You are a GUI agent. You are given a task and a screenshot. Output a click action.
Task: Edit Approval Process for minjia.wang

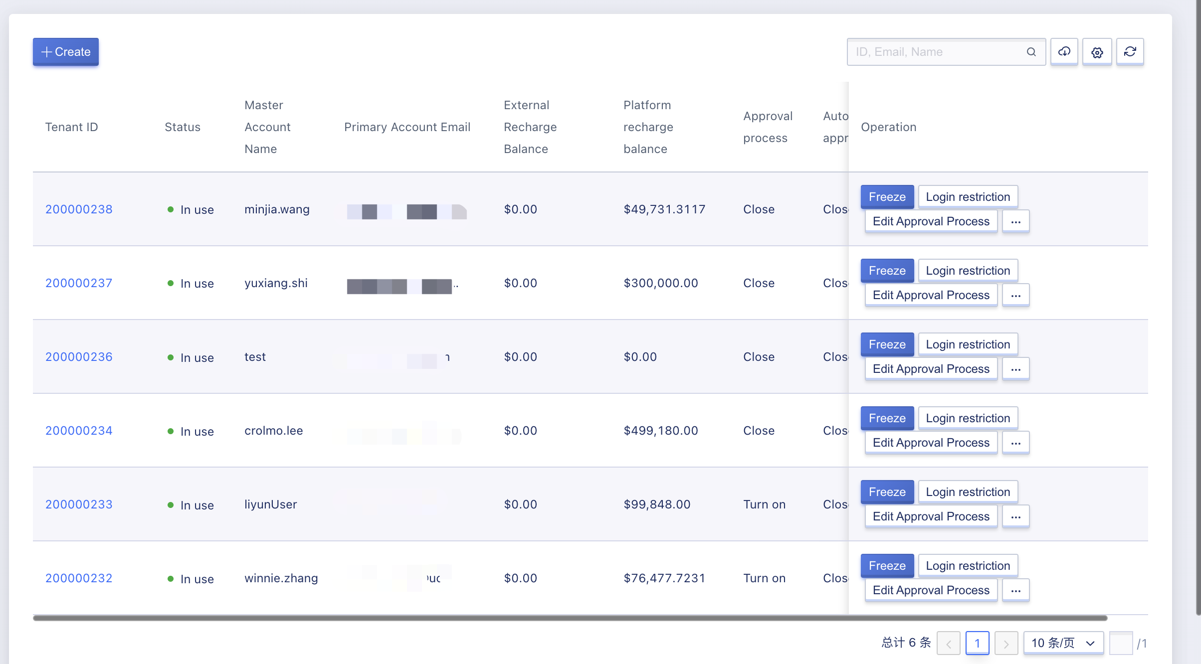pyautogui.click(x=931, y=221)
